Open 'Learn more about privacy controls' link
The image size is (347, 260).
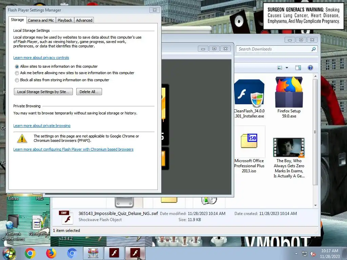coord(41,58)
